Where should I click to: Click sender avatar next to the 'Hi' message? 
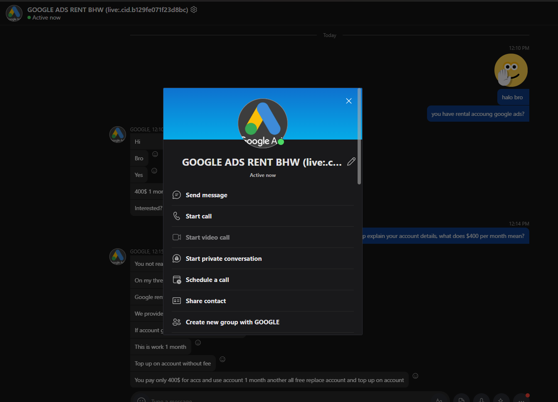tap(118, 135)
